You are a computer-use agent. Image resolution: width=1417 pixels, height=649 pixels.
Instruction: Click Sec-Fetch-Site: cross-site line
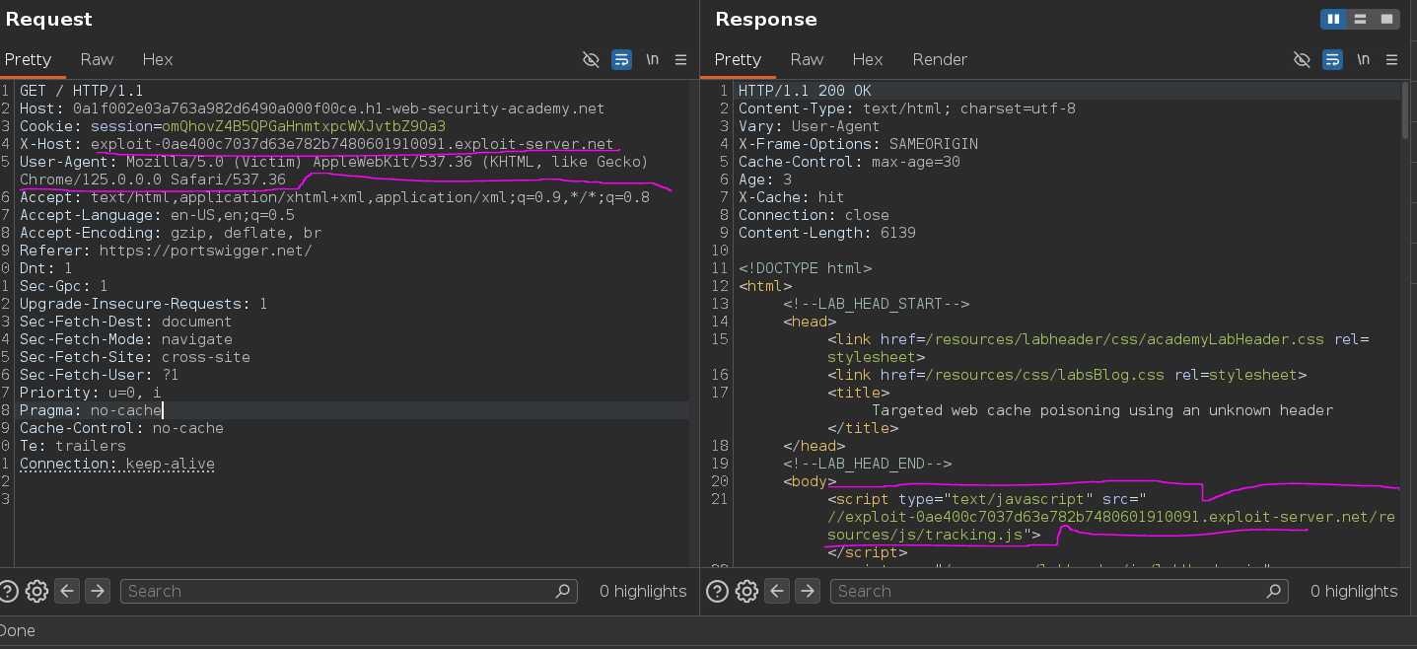click(x=135, y=357)
